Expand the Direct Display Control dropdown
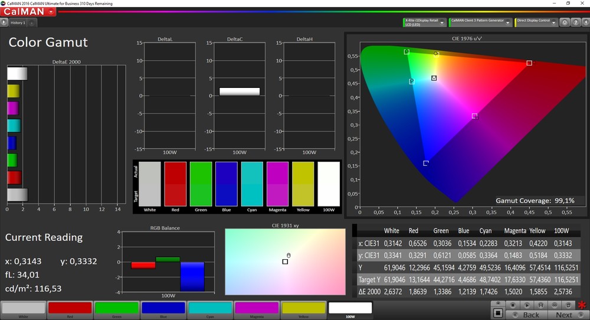The height and width of the screenshot is (320, 590). pos(553,23)
